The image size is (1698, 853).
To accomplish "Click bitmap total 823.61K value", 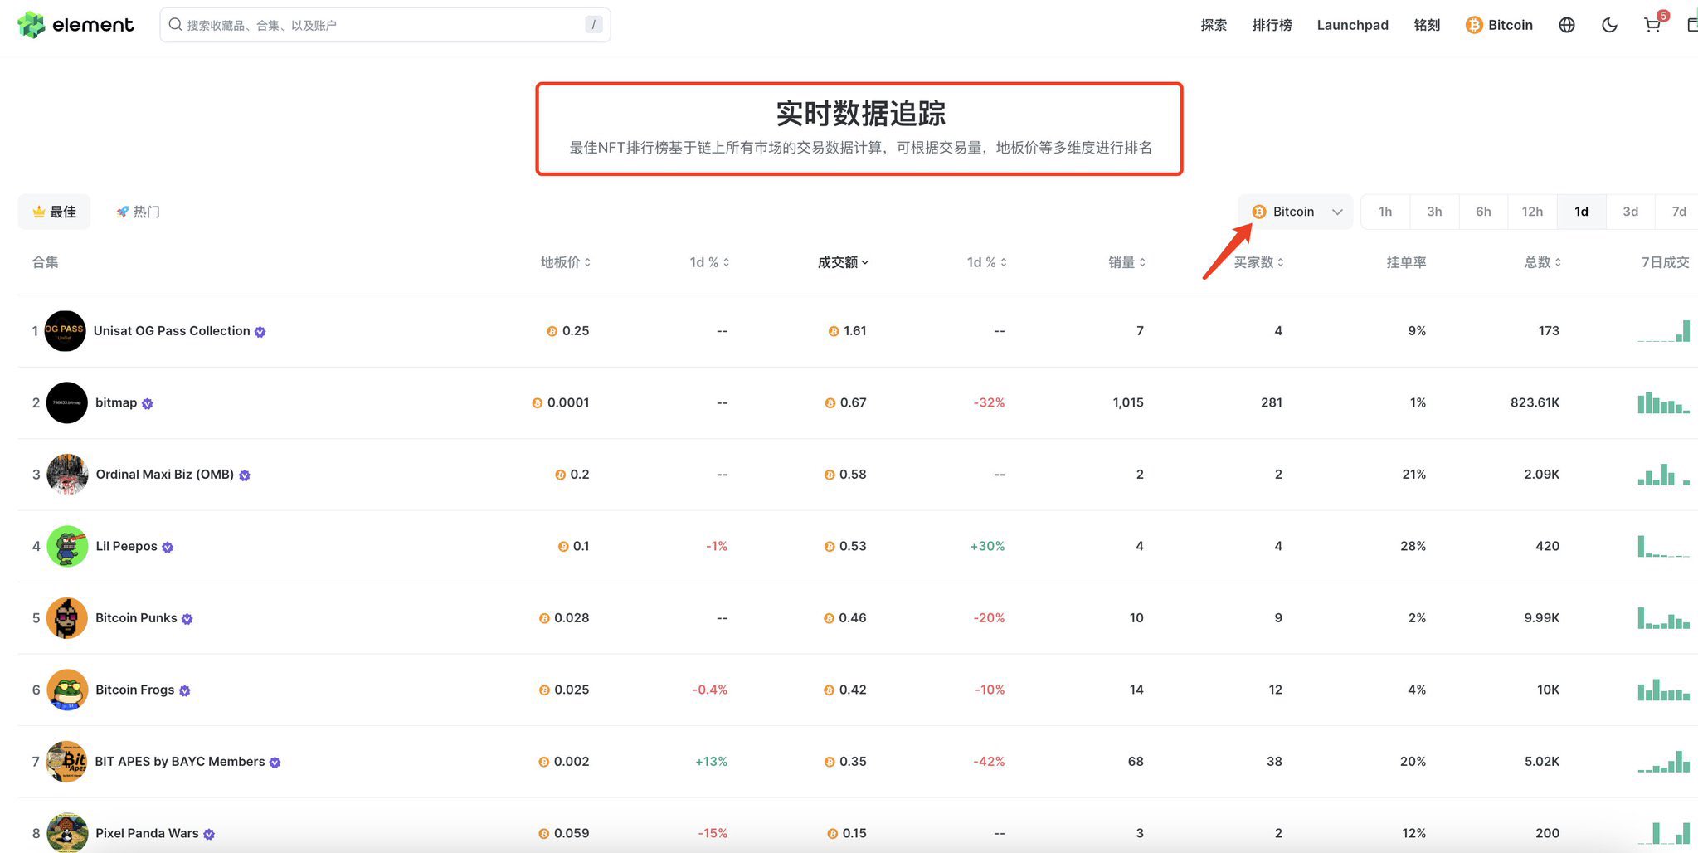I will click(1535, 402).
